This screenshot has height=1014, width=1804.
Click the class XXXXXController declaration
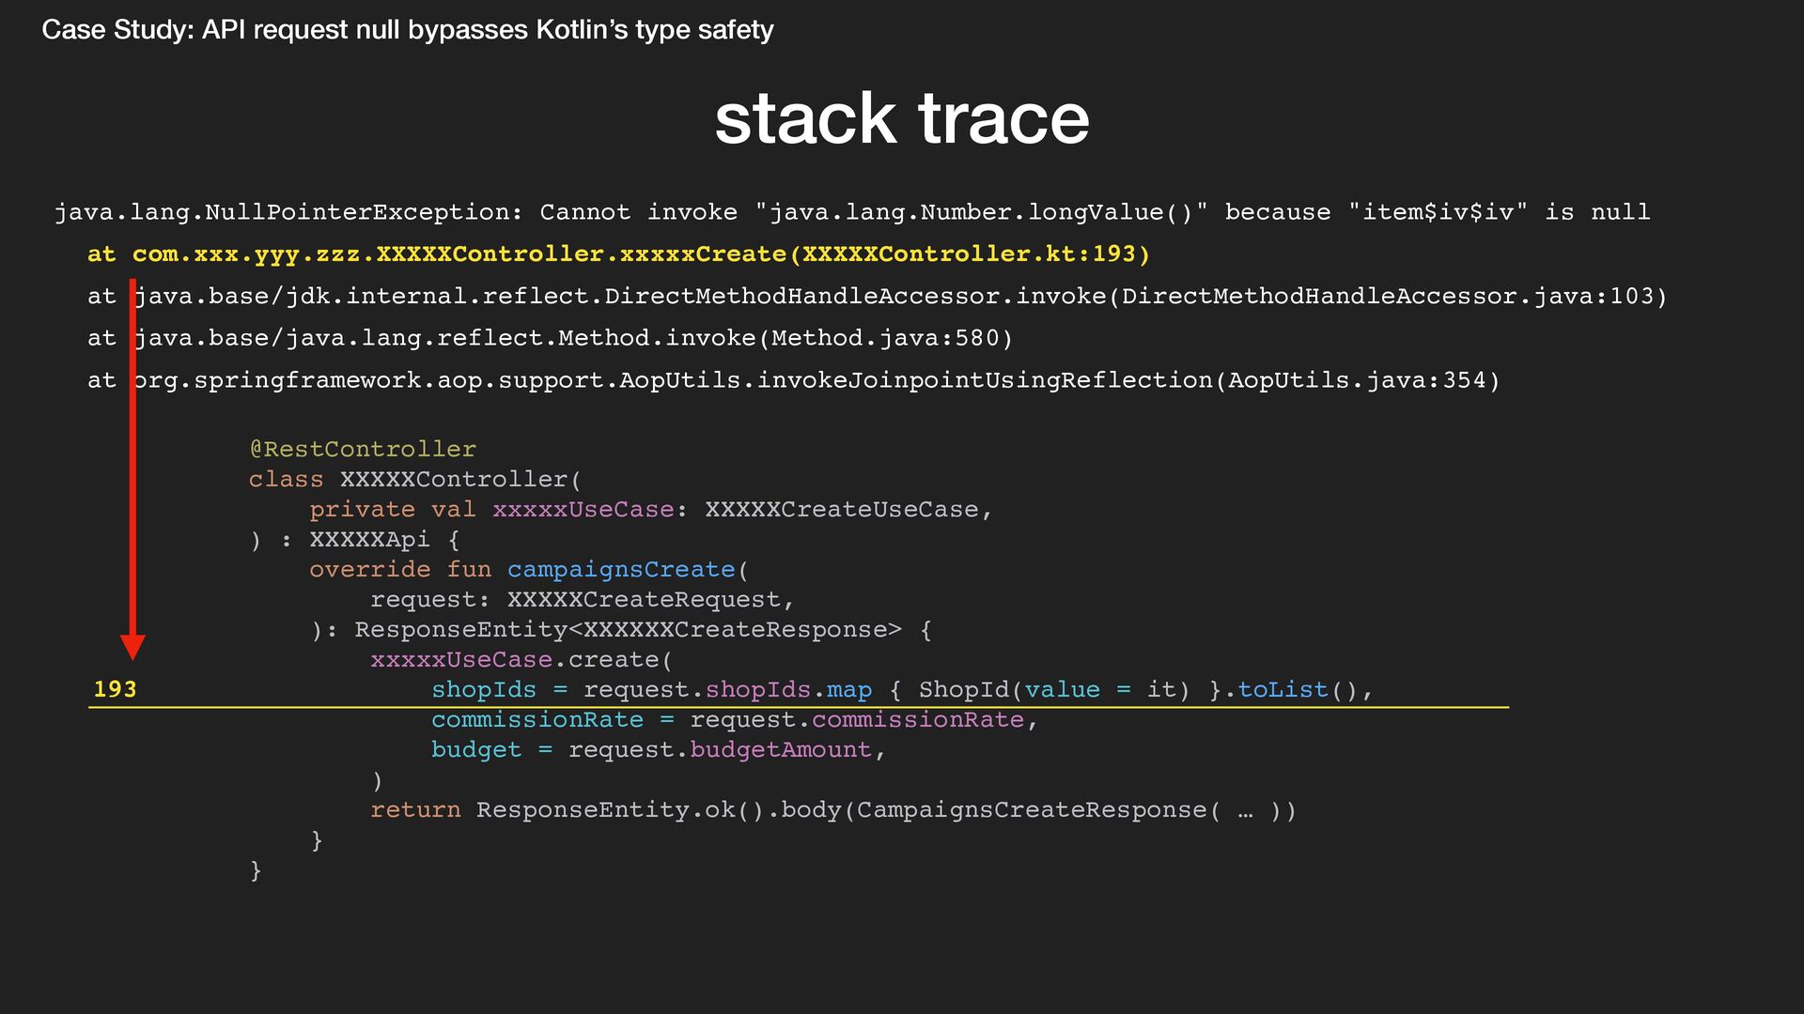[x=414, y=479]
